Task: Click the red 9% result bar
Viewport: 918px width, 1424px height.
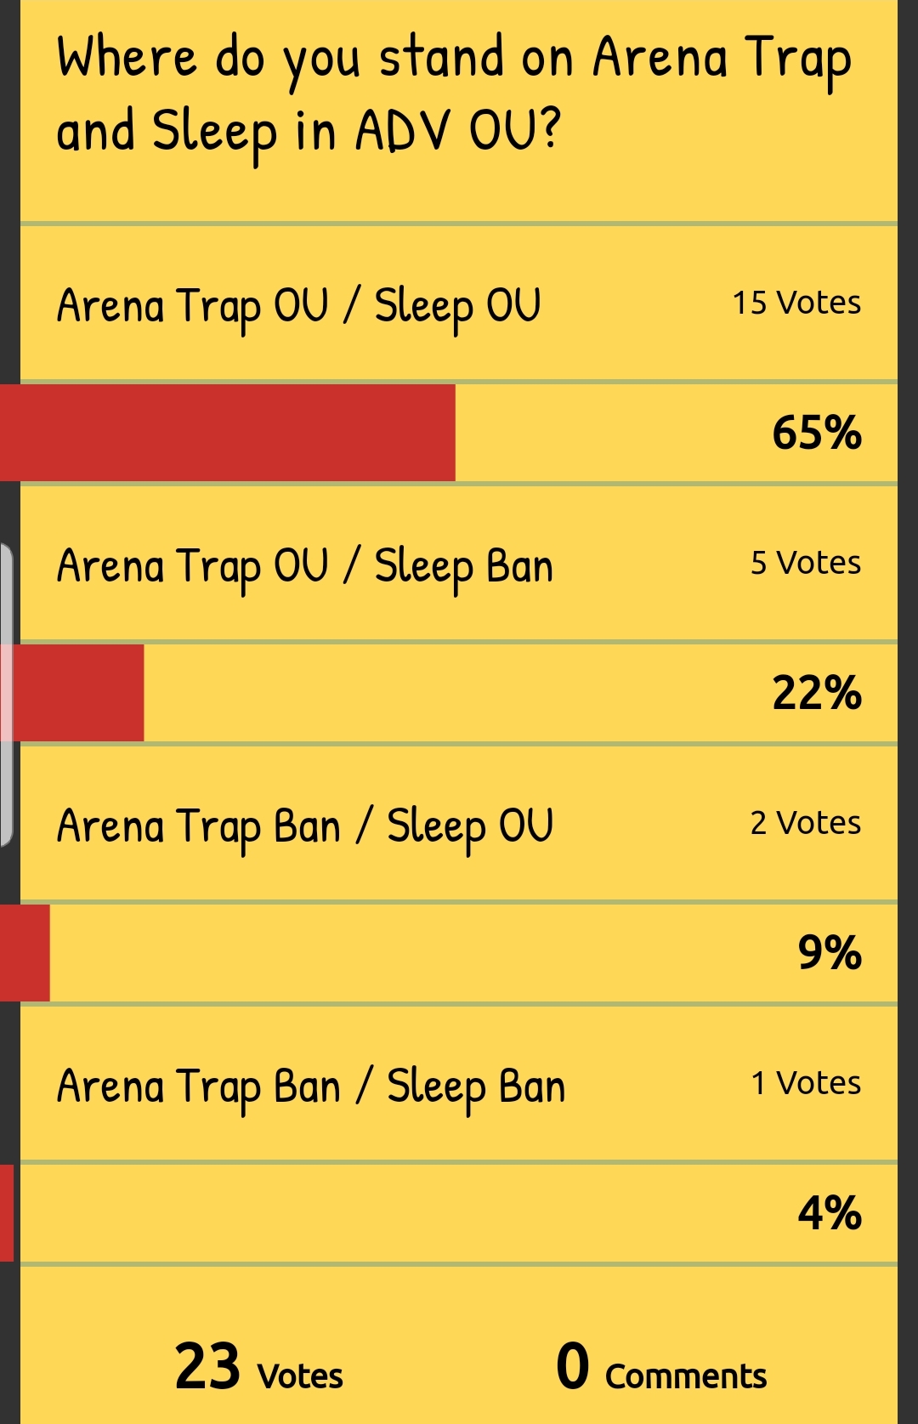Action: pos(25,953)
